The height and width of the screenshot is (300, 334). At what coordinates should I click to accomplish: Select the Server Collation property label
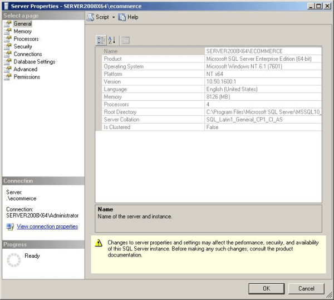[121, 120]
